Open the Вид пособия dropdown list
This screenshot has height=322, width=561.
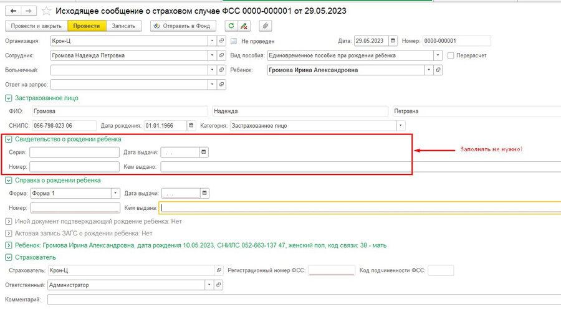pyautogui.click(x=438, y=55)
